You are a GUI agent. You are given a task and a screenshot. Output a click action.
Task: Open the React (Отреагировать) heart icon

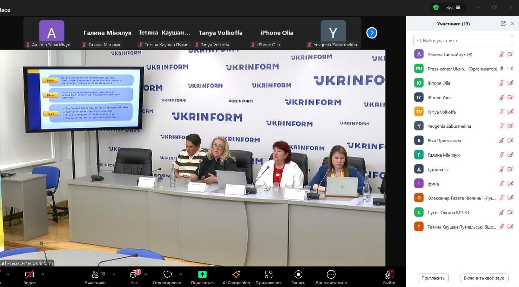tap(167, 274)
